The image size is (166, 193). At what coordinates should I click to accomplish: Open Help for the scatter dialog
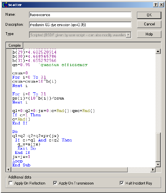coord(149,34)
